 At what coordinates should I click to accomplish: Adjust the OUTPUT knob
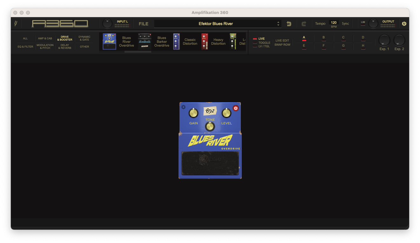click(373, 23)
